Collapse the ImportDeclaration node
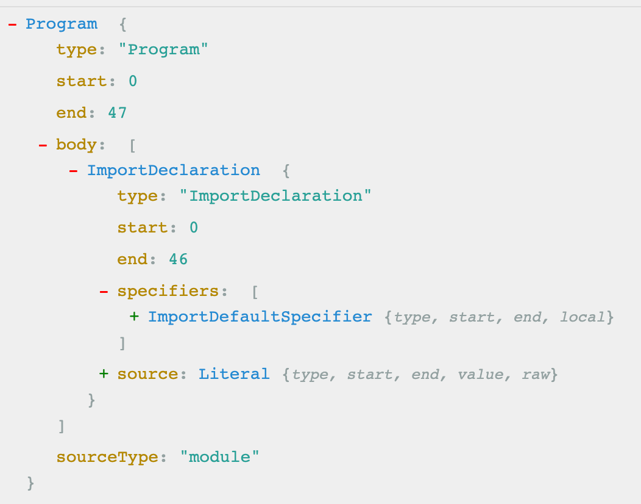641x504 pixels. pyautogui.click(x=73, y=171)
